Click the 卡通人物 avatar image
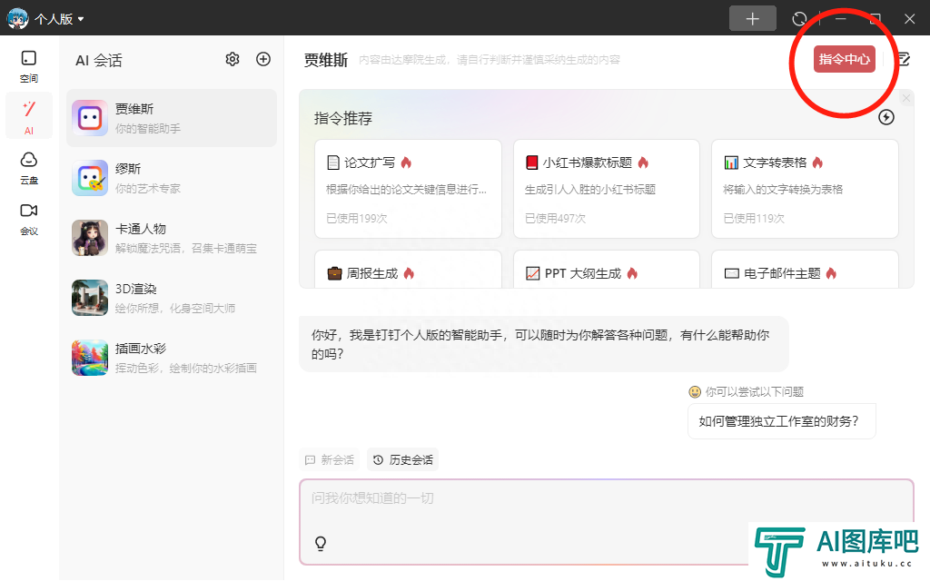Image resolution: width=930 pixels, height=581 pixels. tap(90, 238)
